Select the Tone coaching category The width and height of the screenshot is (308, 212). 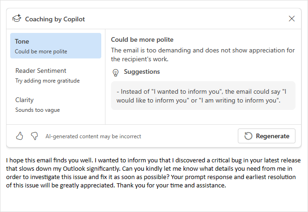(x=56, y=46)
